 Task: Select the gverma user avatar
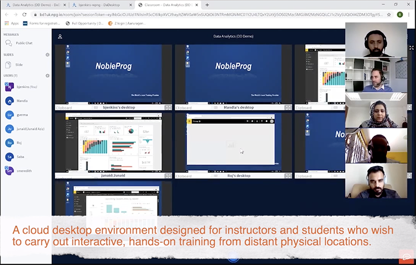tap(9, 115)
